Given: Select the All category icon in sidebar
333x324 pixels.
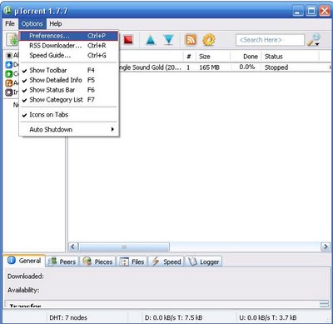Looking at the screenshot, I should (9, 56).
